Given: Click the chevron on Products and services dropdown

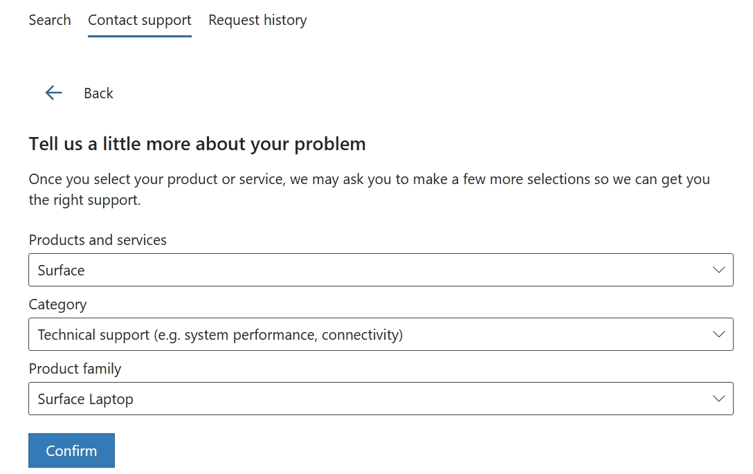Looking at the screenshot, I should coord(719,270).
